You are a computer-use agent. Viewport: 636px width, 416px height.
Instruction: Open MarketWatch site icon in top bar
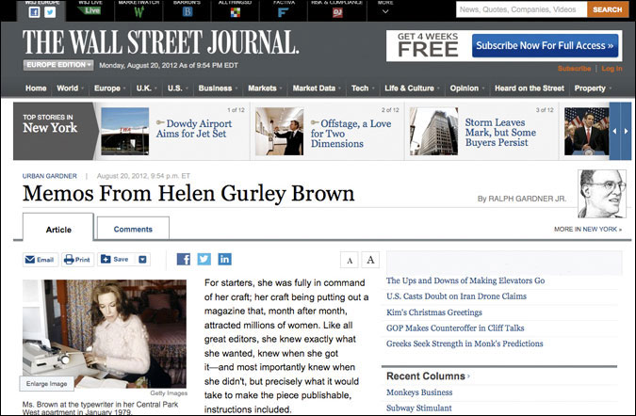coord(139,10)
